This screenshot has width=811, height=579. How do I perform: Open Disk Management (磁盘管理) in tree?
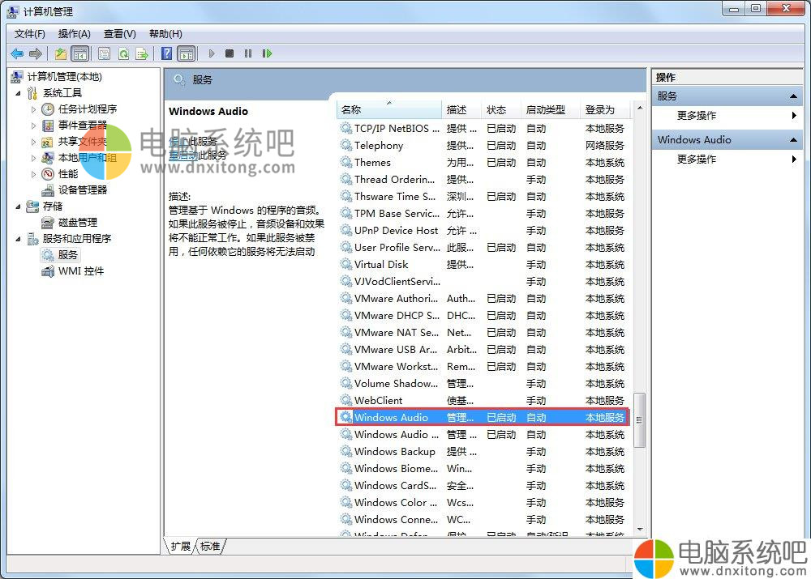(78, 222)
